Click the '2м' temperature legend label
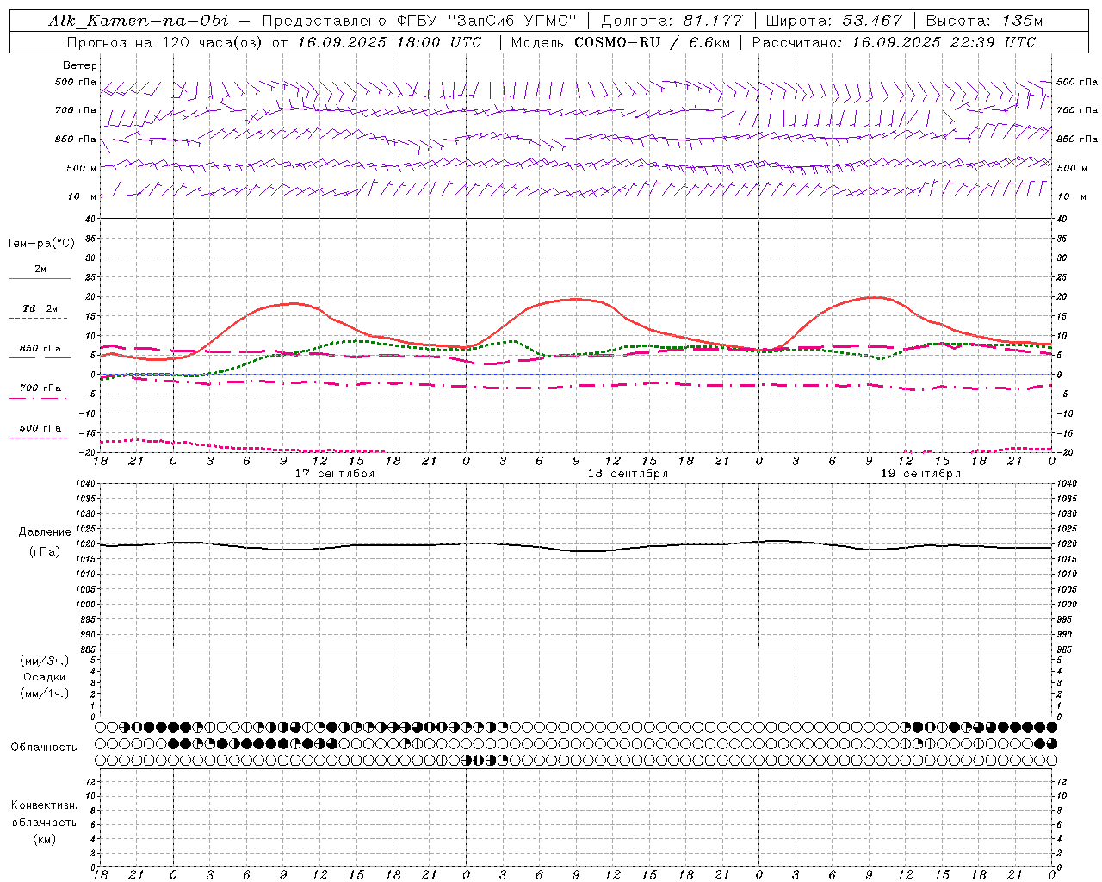1102x882 pixels. [x=40, y=270]
